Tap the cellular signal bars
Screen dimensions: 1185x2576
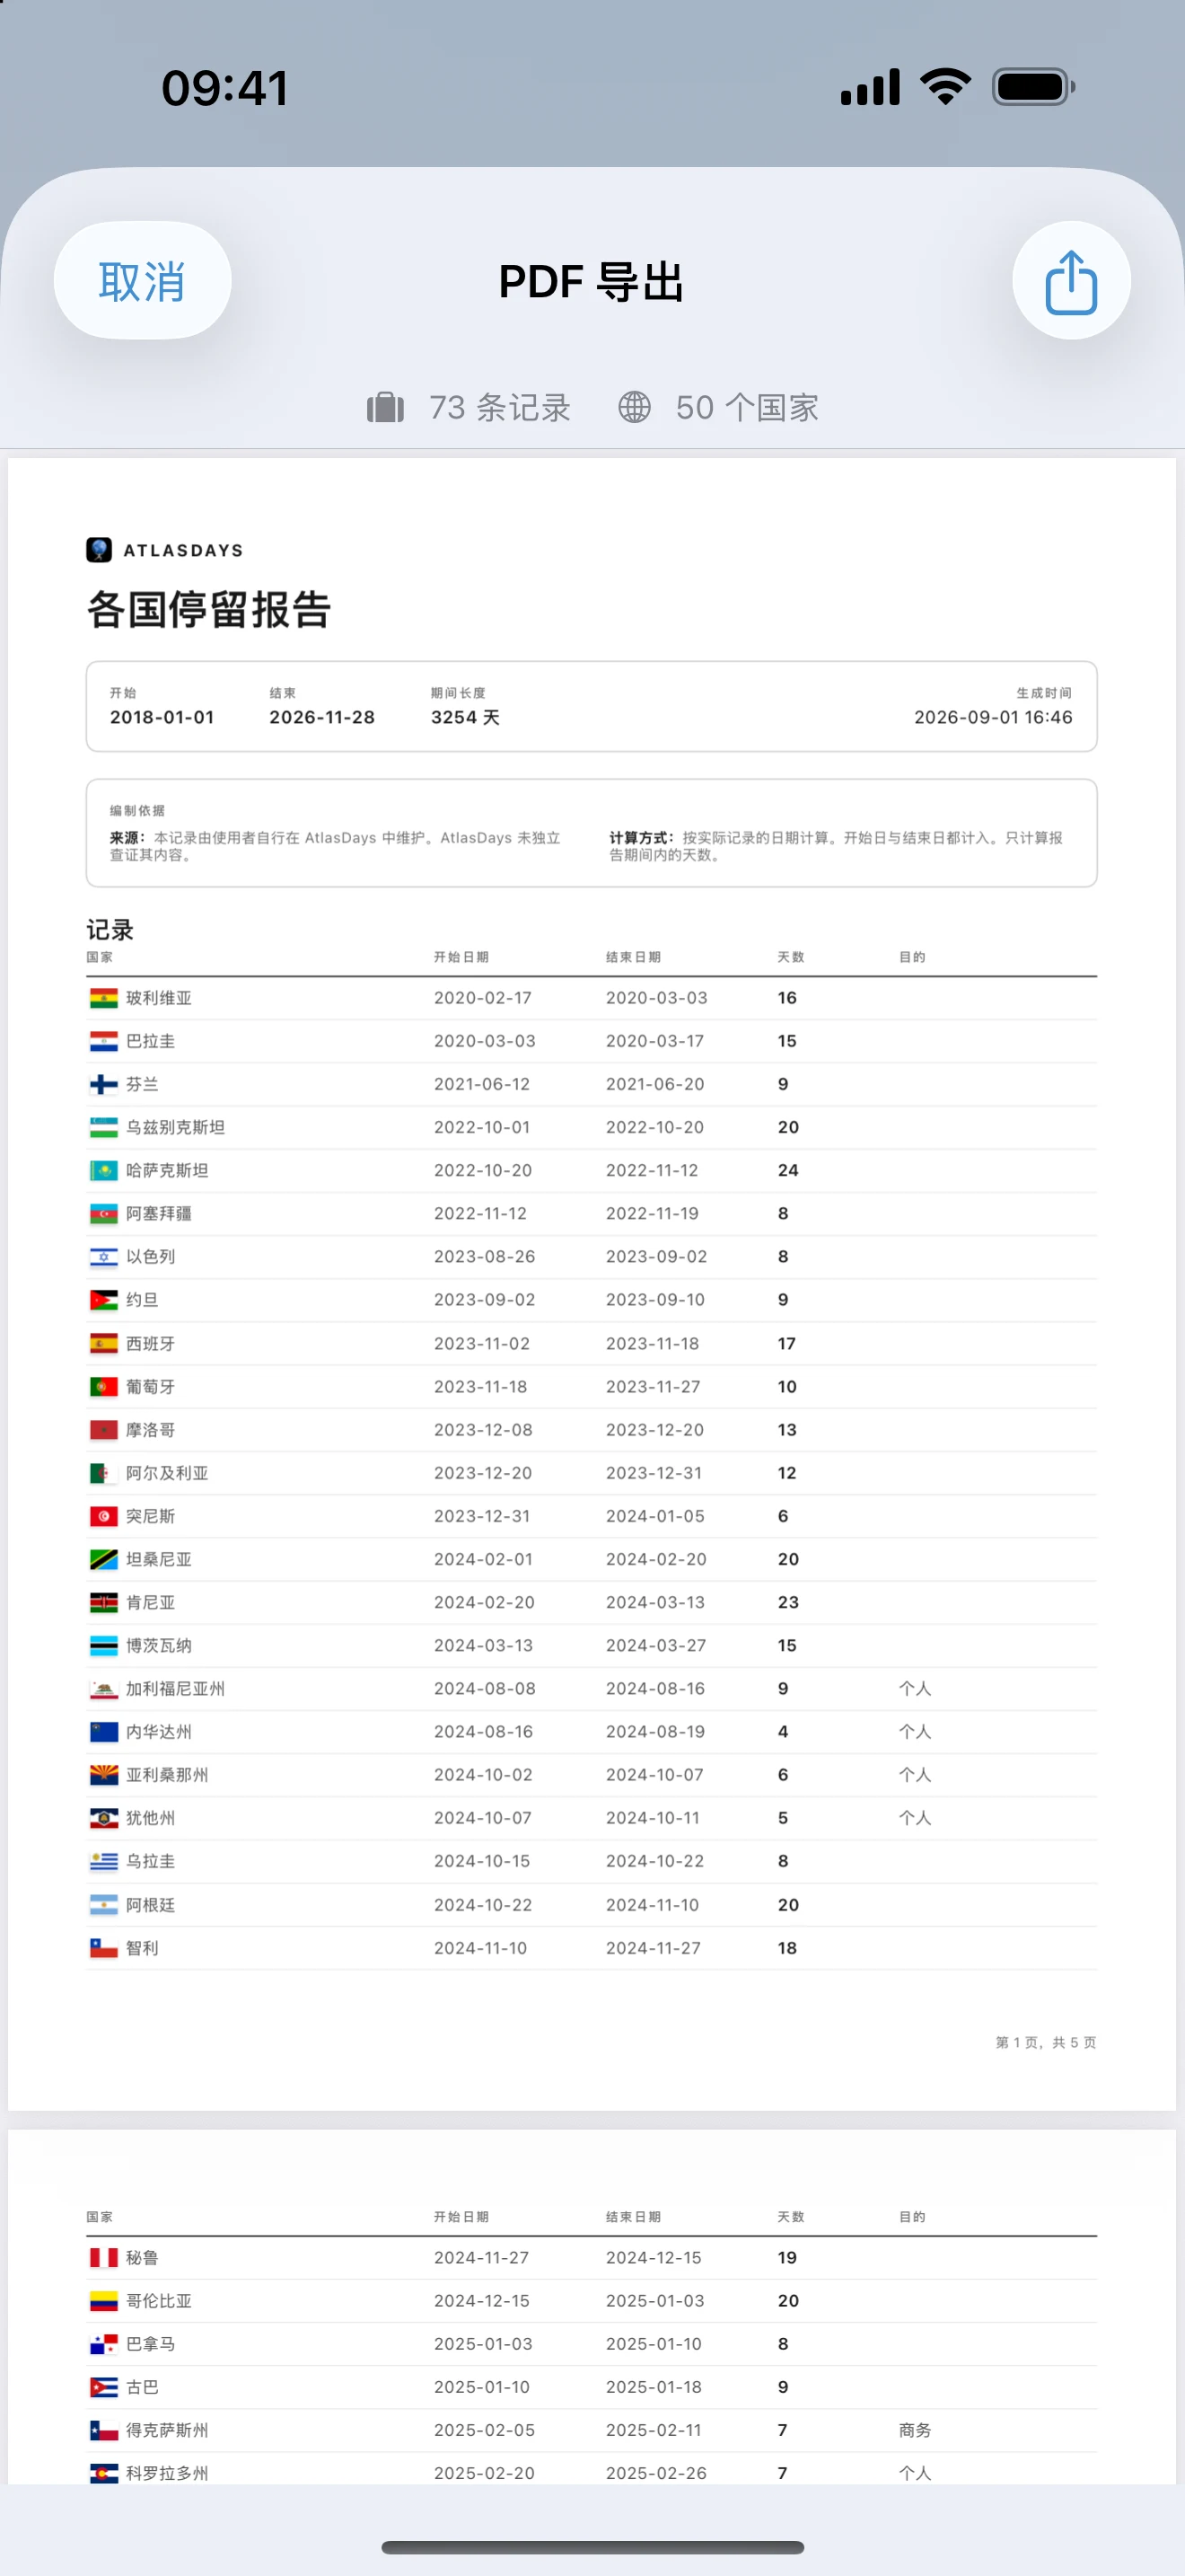[870, 87]
